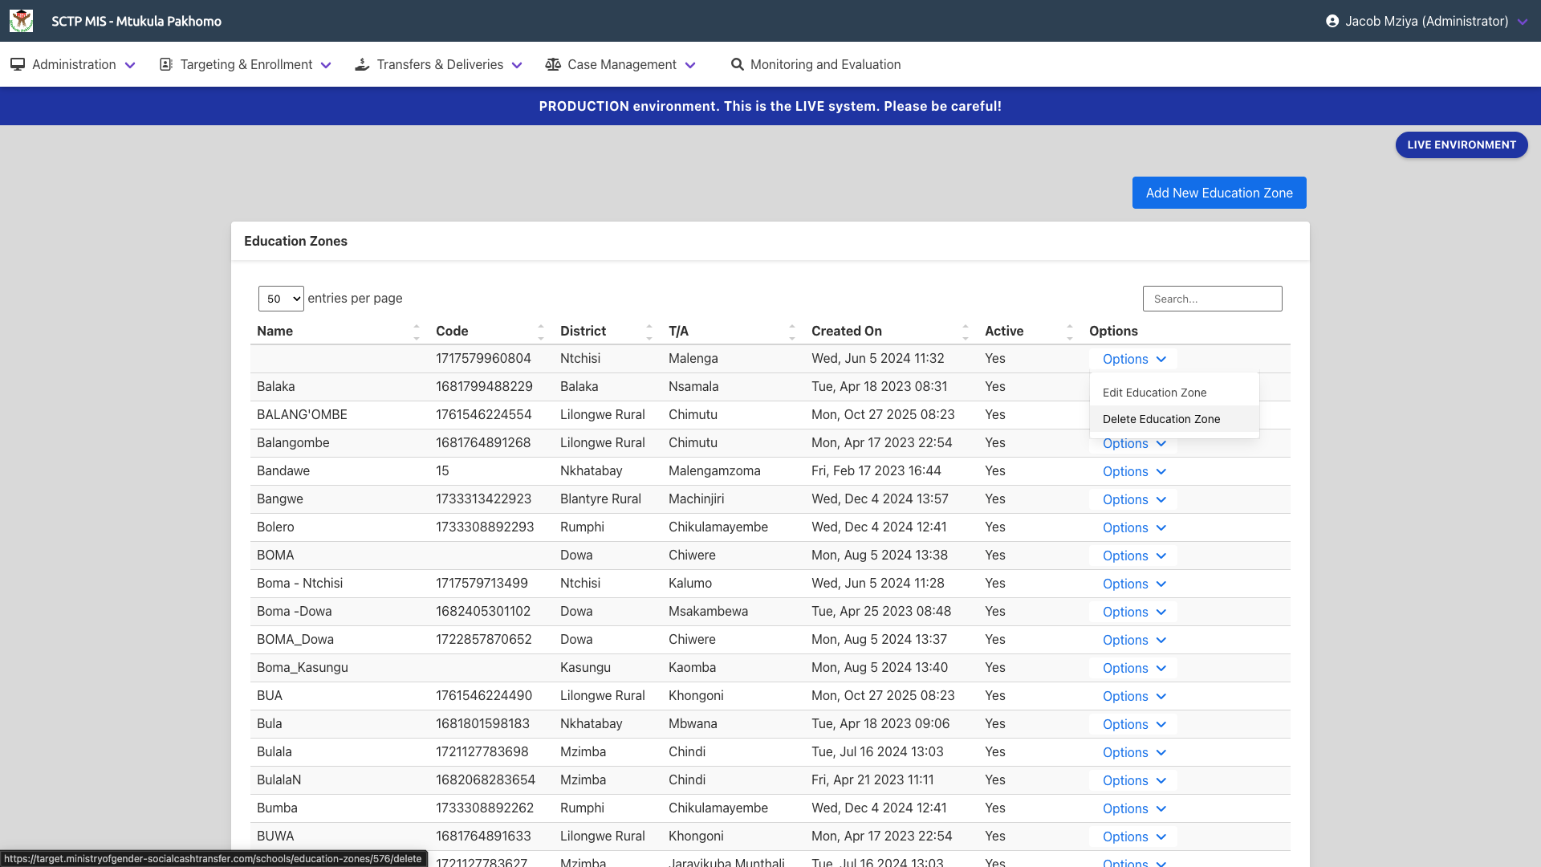Click the Education Zones panel heading
This screenshot has width=1541, height=867.
[295, 241]
